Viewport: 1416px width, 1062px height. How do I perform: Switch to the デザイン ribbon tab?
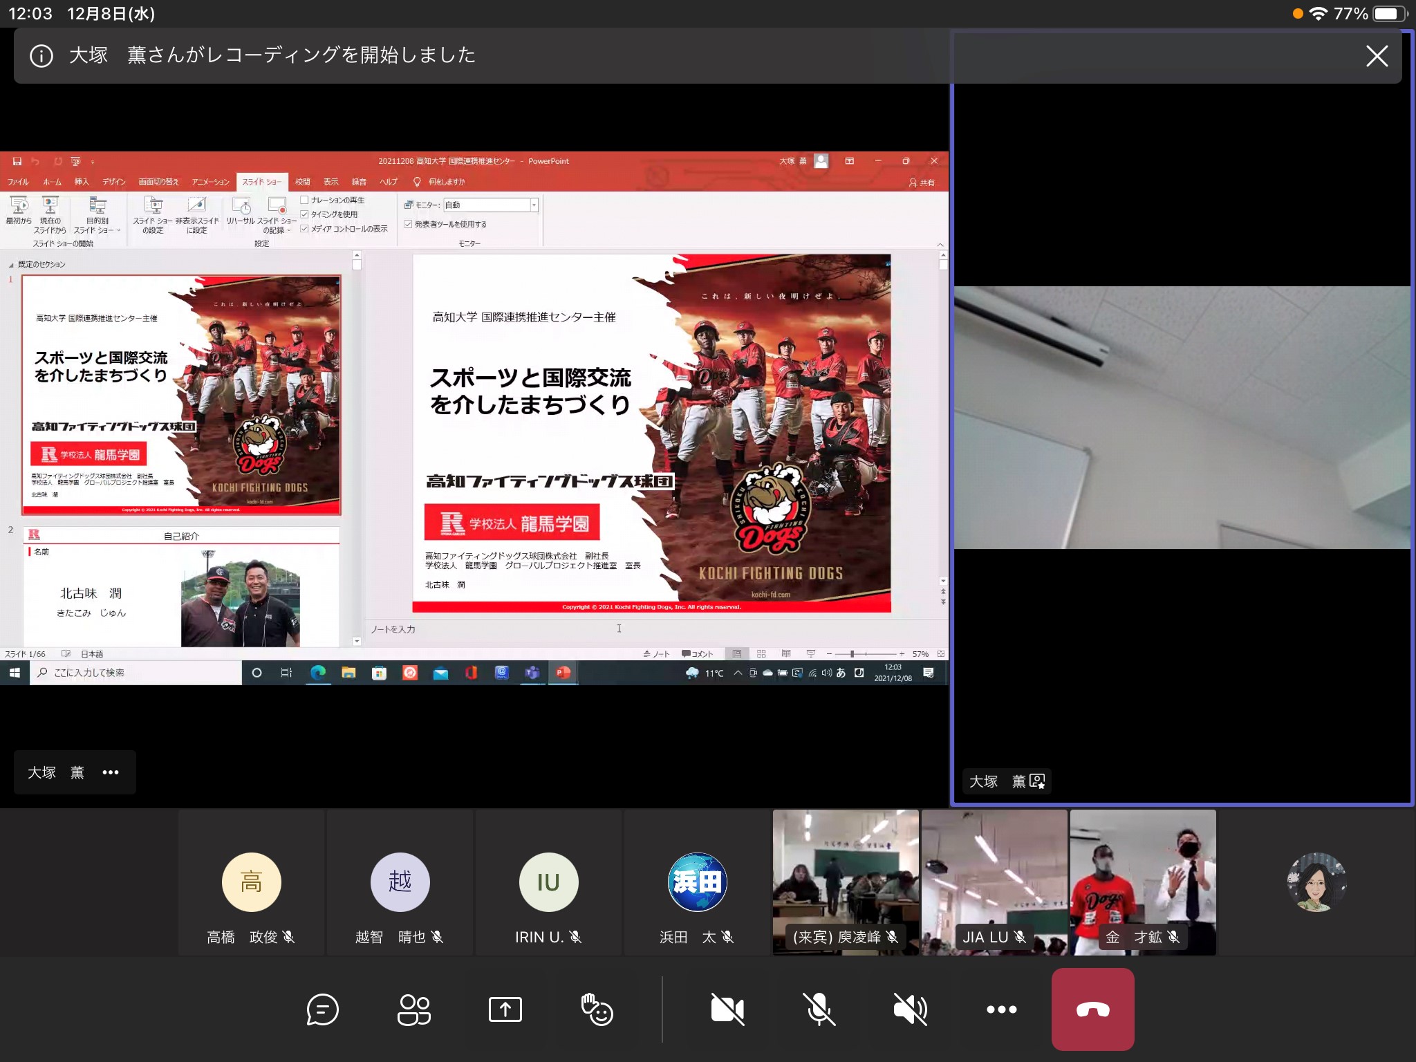[x=114, y=182]
